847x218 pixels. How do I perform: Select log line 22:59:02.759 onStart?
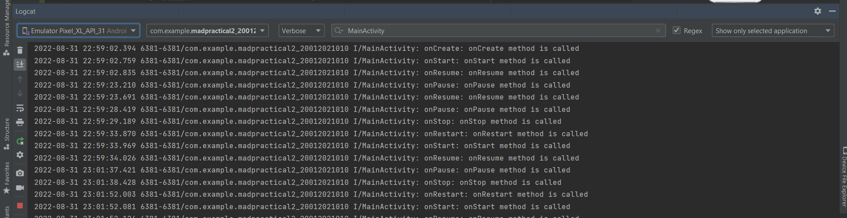[x=302, y=61]
